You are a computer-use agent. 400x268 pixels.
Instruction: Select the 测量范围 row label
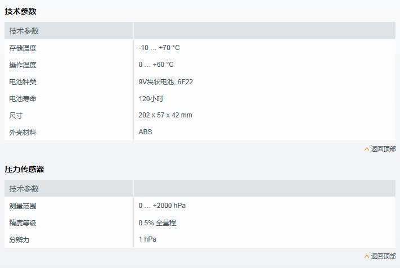coord(23,206)
